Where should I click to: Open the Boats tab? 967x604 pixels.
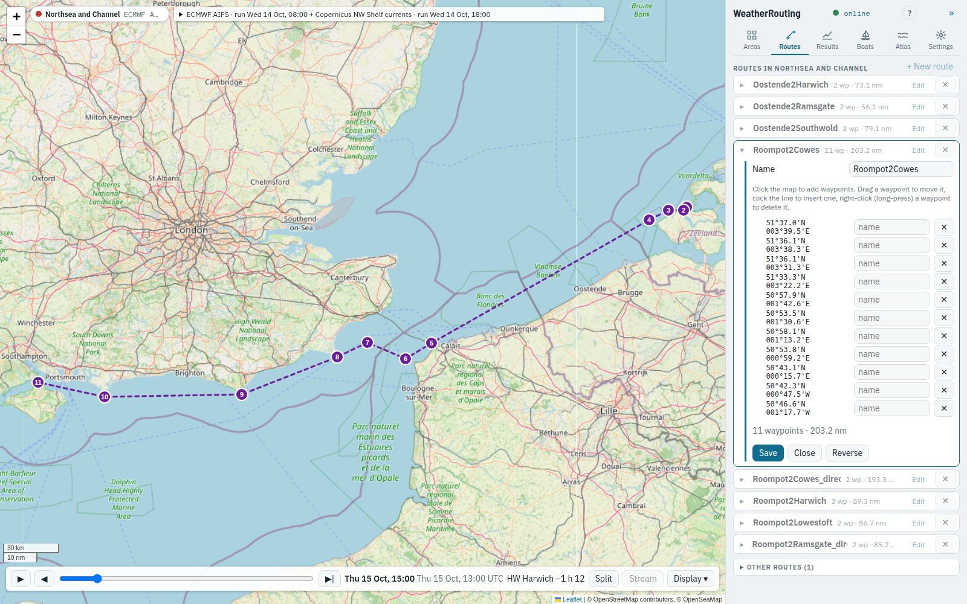click(x=865, y=40)
